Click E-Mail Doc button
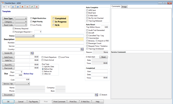The width and height of the screenshot is (173, 104). pyautogui.click(x=85, y=102)
